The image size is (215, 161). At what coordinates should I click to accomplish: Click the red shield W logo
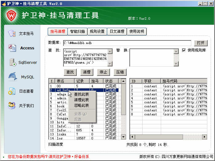coord(11,15)
